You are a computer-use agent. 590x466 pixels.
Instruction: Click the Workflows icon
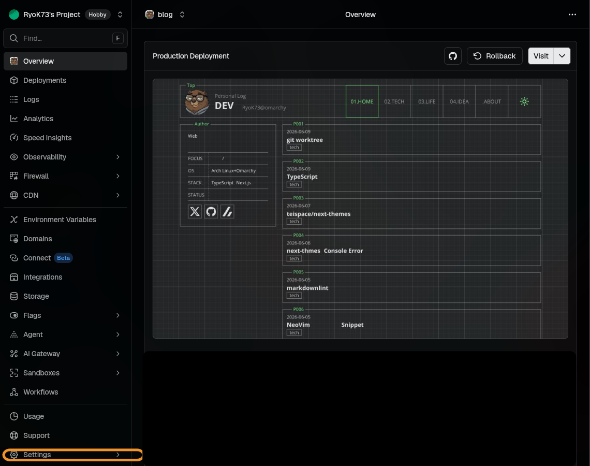[14, 392]
